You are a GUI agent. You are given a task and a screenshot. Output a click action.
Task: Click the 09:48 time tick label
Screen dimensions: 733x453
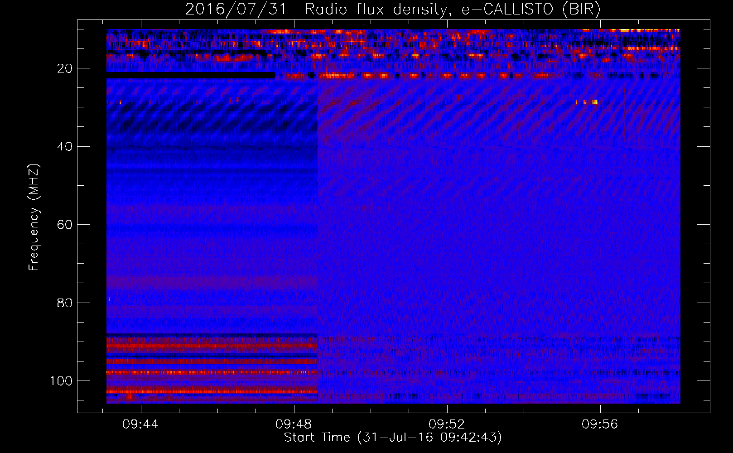click(x=294, y=424)
